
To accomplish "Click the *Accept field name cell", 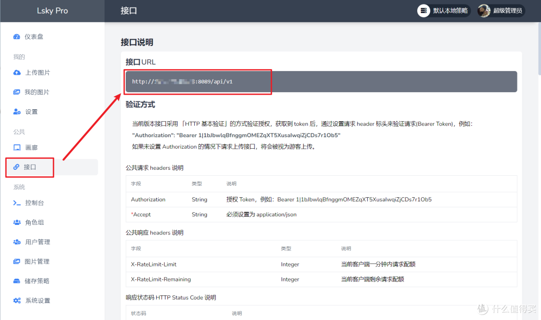I will click(141, 214).
